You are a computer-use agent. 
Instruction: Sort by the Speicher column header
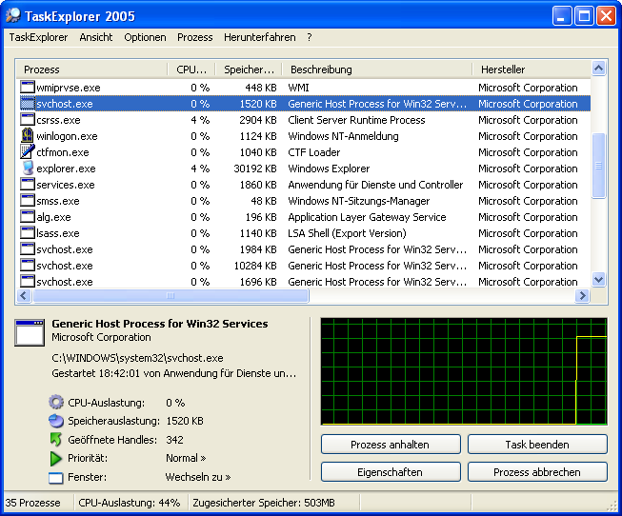[x=249, y=69]
